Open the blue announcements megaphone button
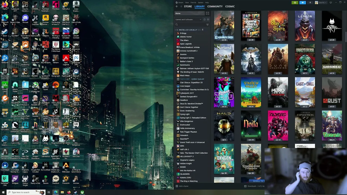 [x=303, y=2]
